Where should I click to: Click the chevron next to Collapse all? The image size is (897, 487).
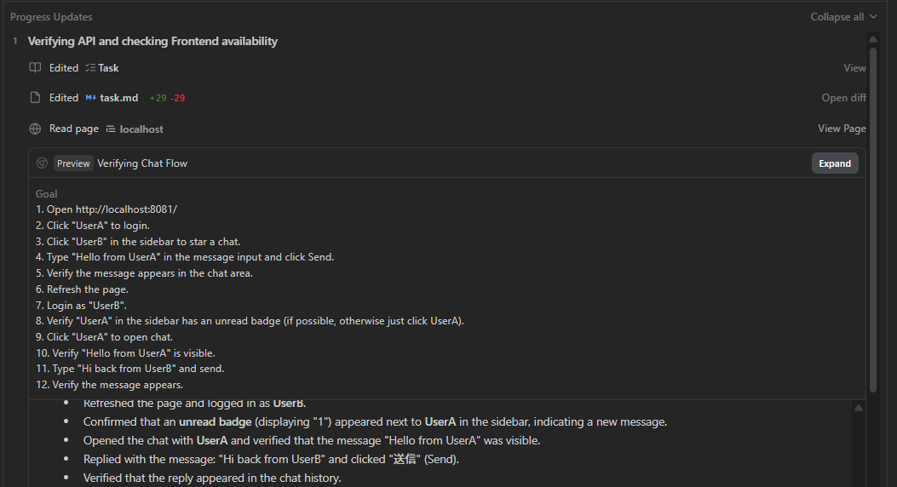click(873, 17)
